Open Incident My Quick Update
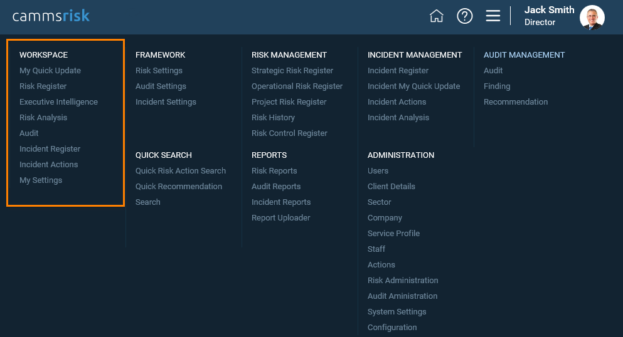The image size is (623, 337). [413, 86]
